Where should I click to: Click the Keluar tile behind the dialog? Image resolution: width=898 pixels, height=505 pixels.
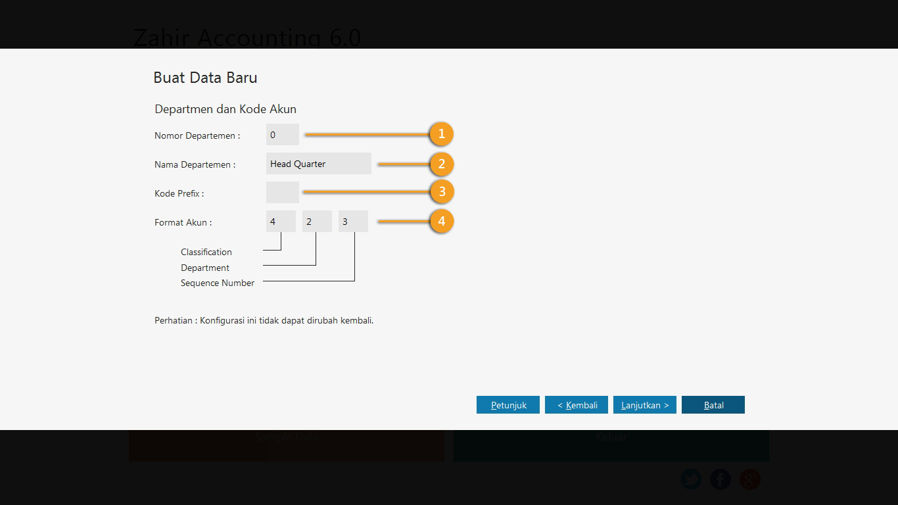point(611,445)
